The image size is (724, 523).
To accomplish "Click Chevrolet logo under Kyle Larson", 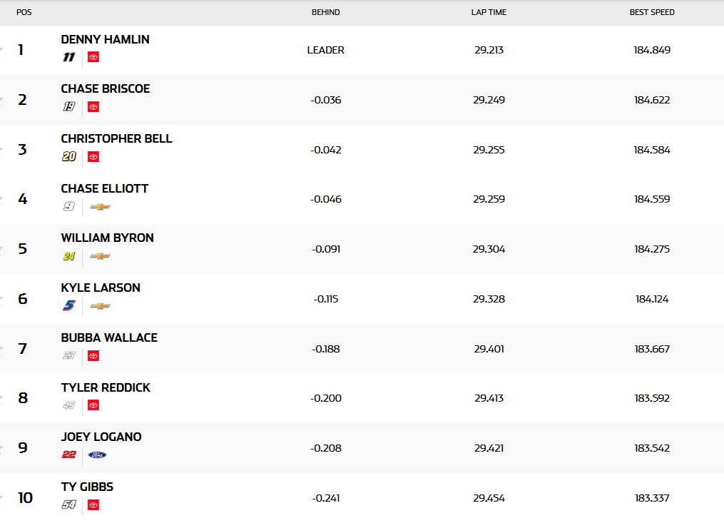I will click(101, 306).
